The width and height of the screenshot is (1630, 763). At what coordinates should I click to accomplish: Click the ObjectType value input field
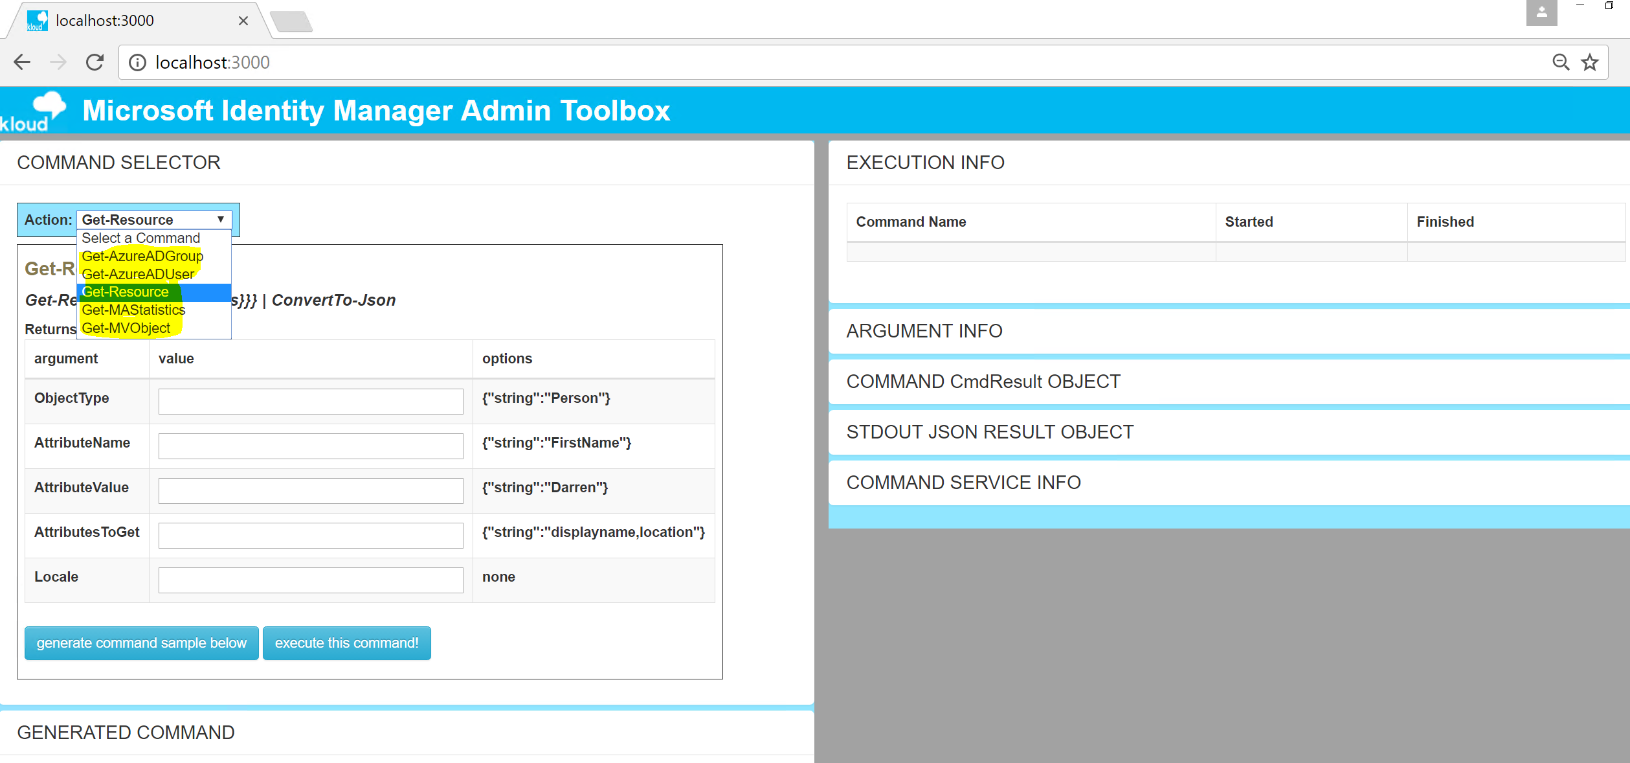click(311, 401)
